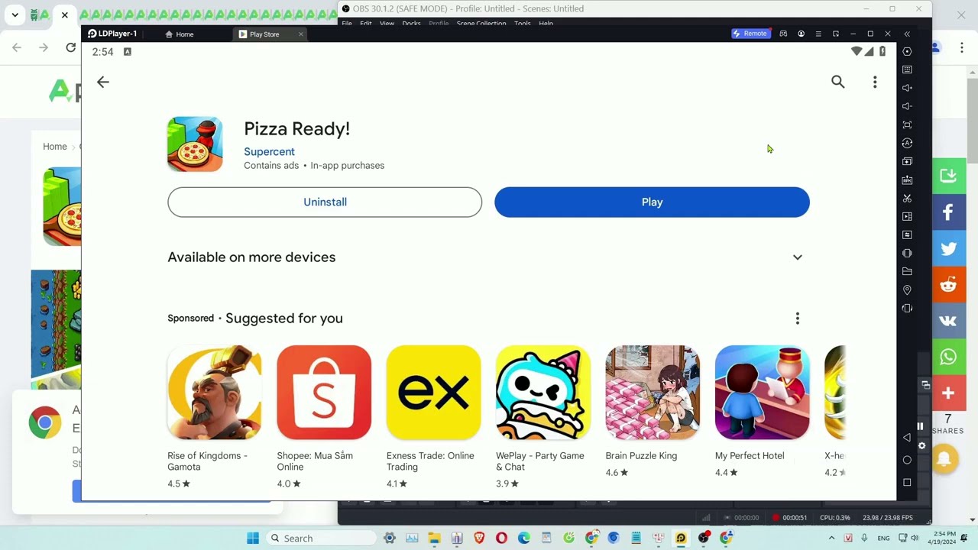
Task: Open LDPlayer multi-instance manager icon
Action: point(907,161)
